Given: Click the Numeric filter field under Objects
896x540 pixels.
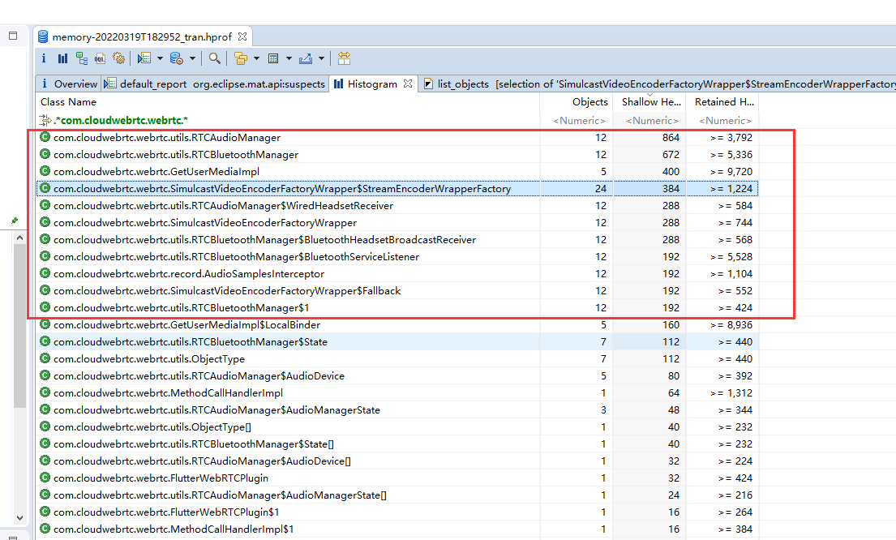Looking at the screenshot, I should (x=579, y=120).
